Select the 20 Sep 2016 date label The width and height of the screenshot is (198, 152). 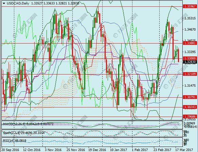[10, 150]
